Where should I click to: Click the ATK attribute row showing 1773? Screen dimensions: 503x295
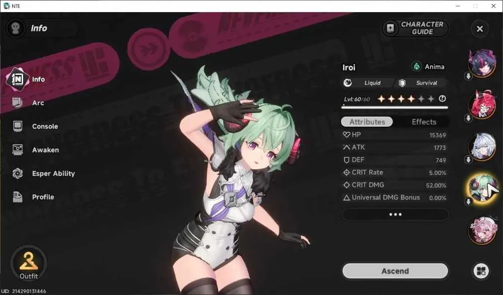[x=394, y=148]
